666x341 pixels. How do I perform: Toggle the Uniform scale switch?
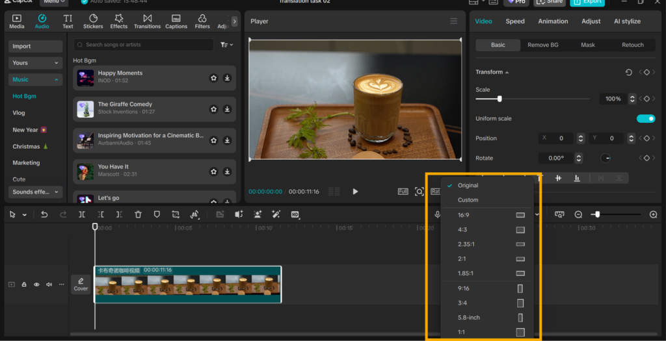click(645, 119)
